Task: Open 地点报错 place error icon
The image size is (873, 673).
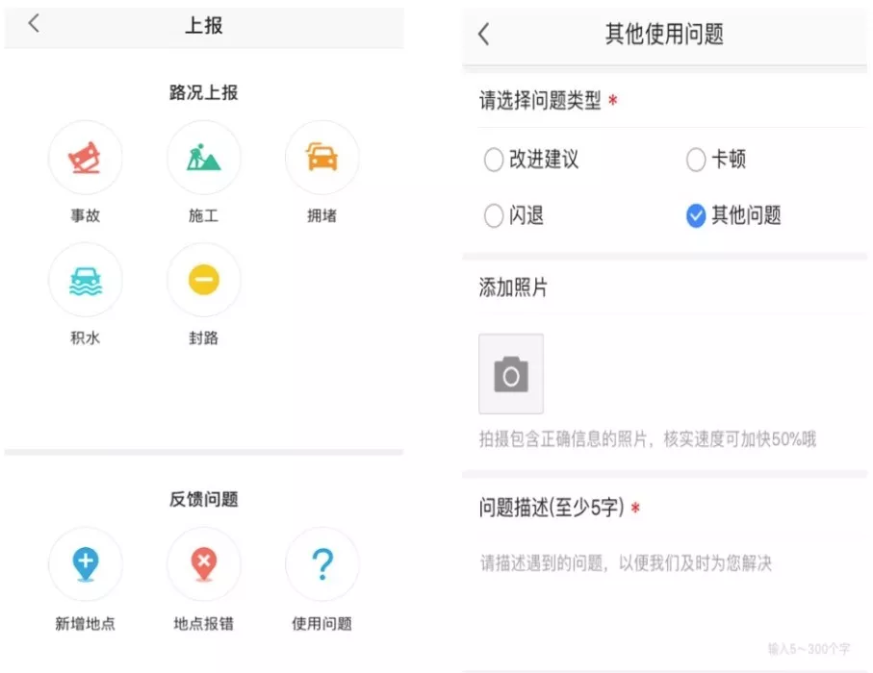Action: pos(204,564)
